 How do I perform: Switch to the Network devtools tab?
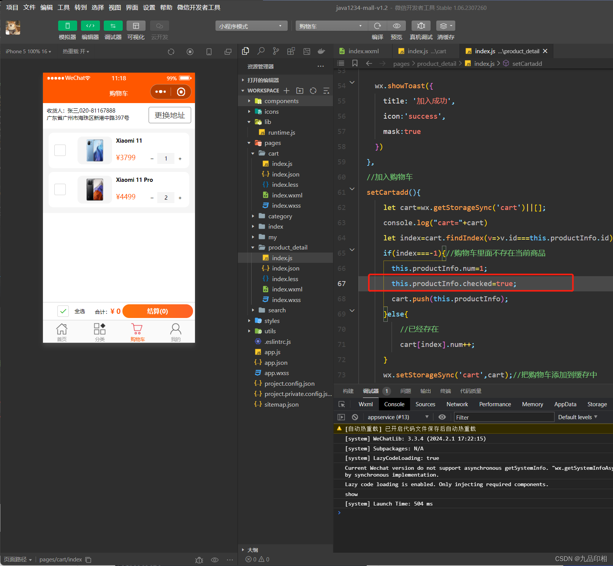pyautogui.click(x=457, y=404)
